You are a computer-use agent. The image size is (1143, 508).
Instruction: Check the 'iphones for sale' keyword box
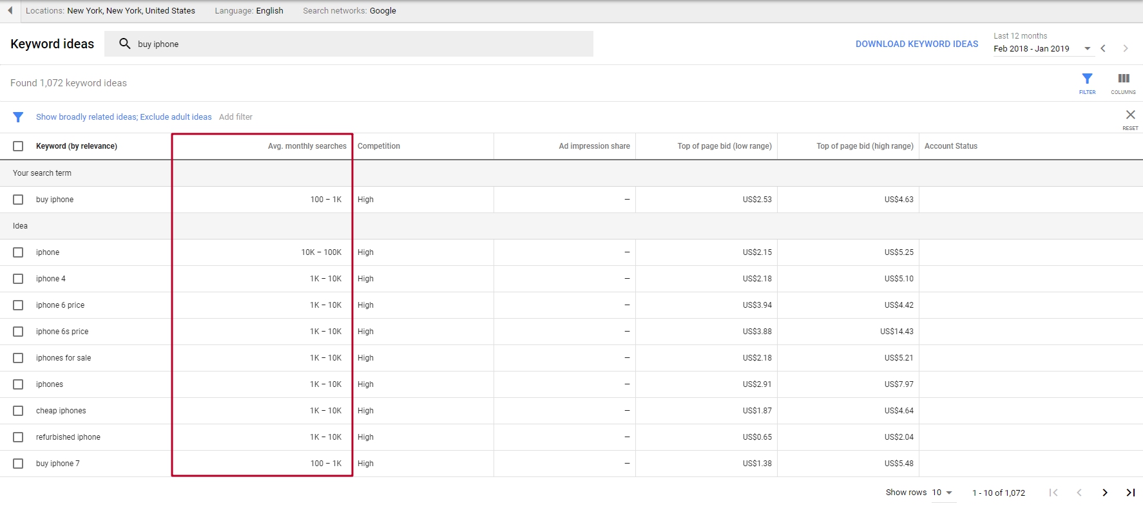tap(18, 358)
